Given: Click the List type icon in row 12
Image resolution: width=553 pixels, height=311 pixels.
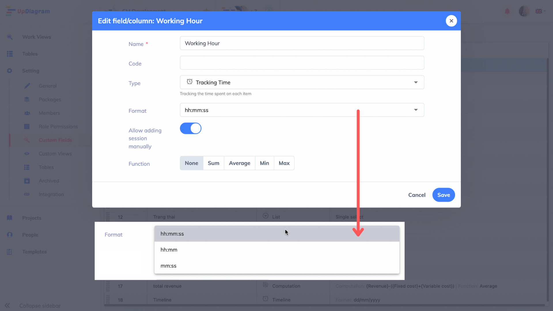Looking at the screenshot, I should coord(266,216).
